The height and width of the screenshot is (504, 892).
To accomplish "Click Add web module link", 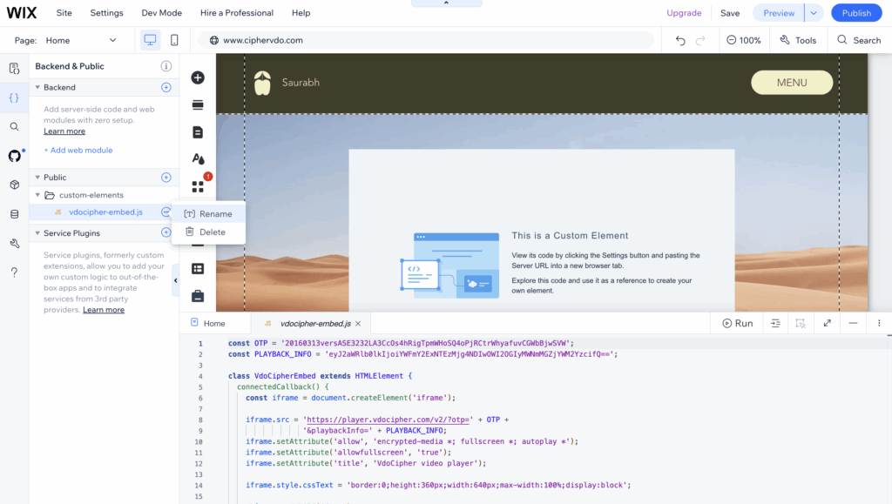I will coord(78,150).
